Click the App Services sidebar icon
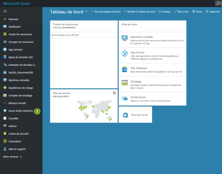 (x=5, y=50)
